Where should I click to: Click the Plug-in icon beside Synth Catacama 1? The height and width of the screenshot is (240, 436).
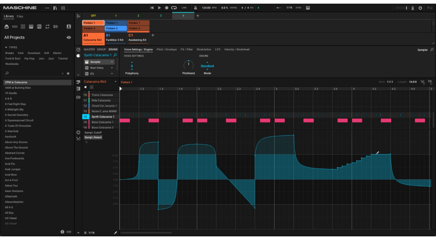click(x=78, y=56)
